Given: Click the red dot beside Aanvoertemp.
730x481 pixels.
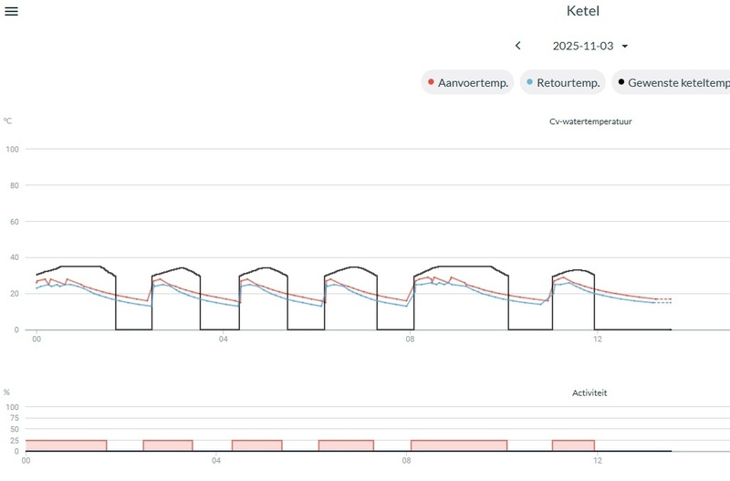Looking at the screenshot, I should (431, 83).
